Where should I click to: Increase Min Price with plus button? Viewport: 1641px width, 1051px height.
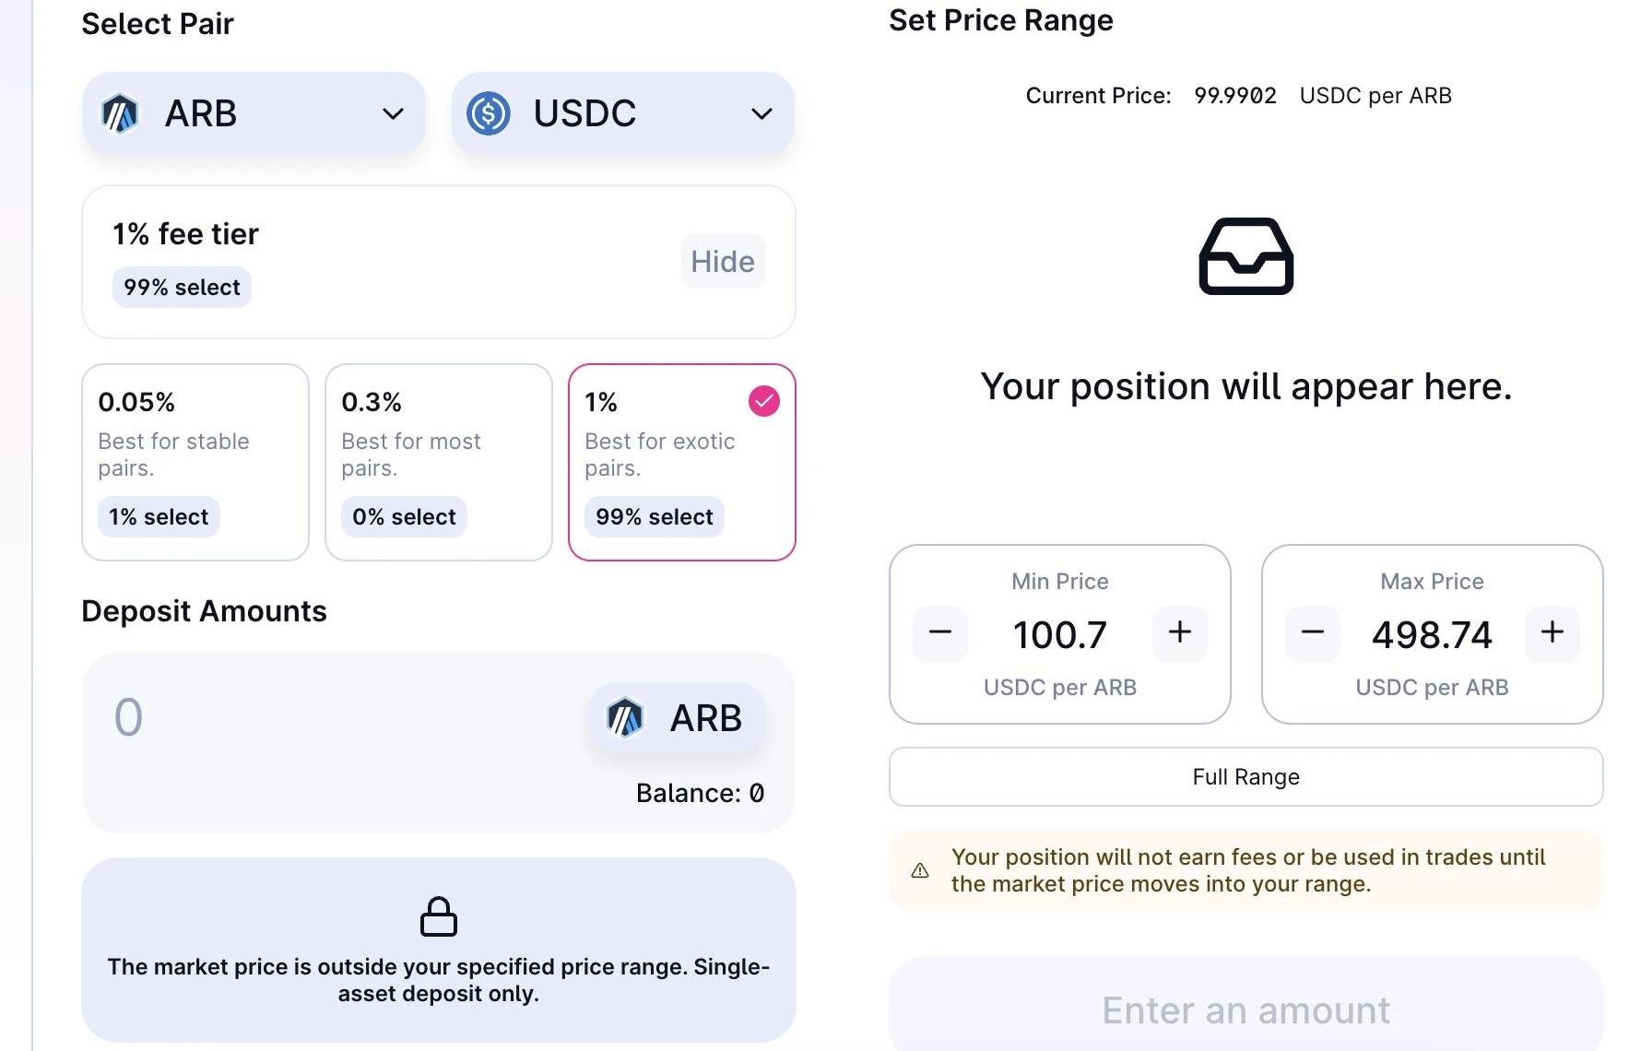(x=1180, y=632)
